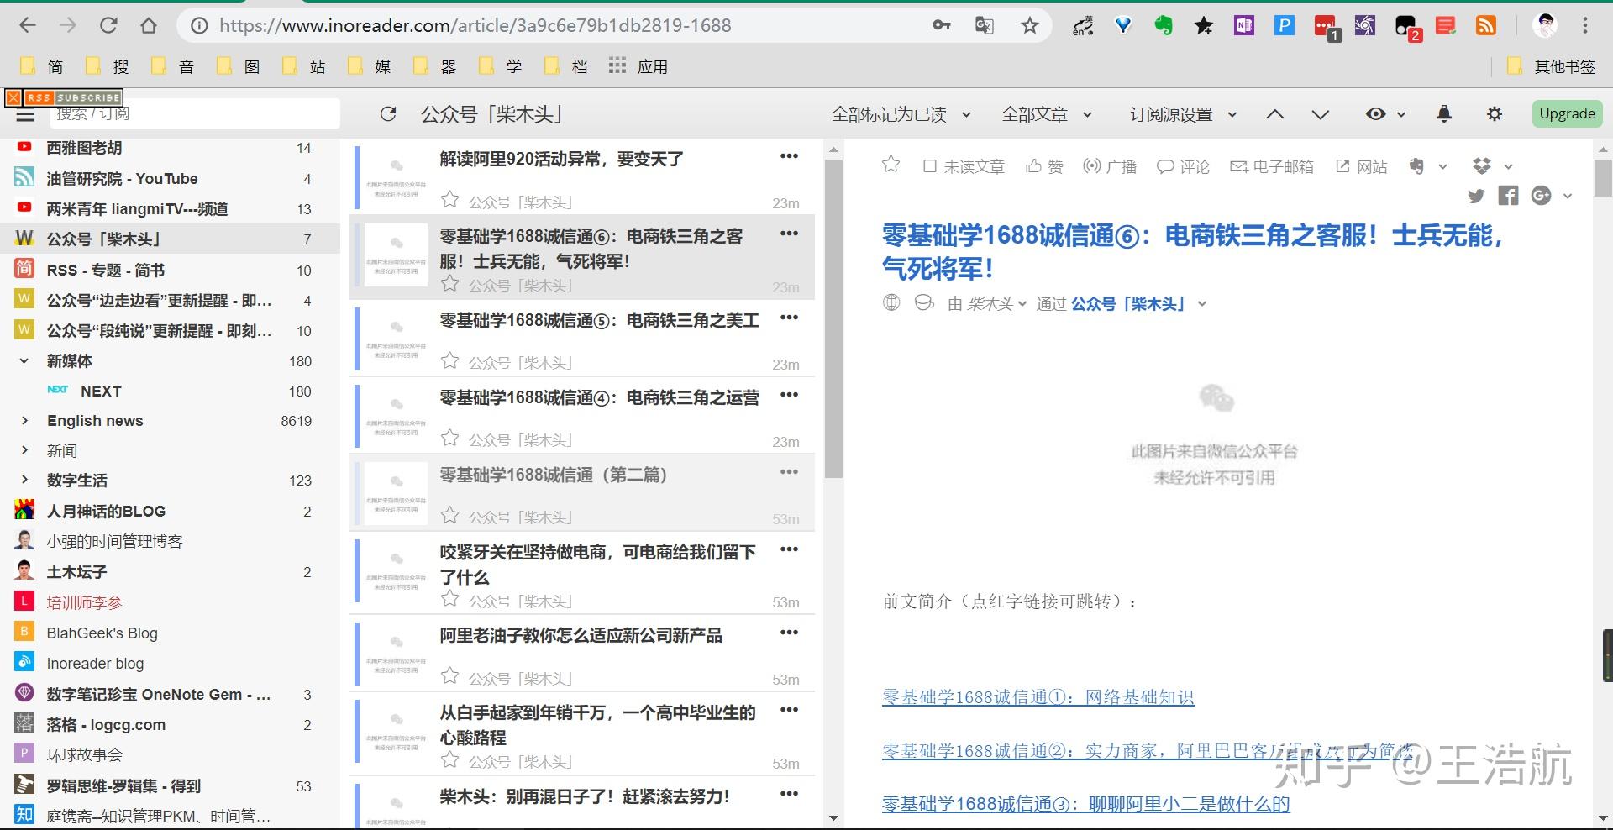
Task: Open the 站 bookmarks folder
Action: [304, 66]
